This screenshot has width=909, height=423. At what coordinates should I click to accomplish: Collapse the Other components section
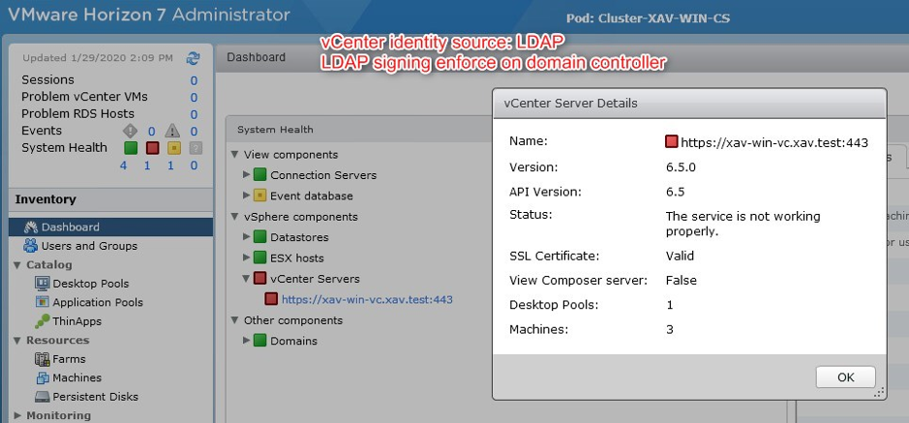235,320
